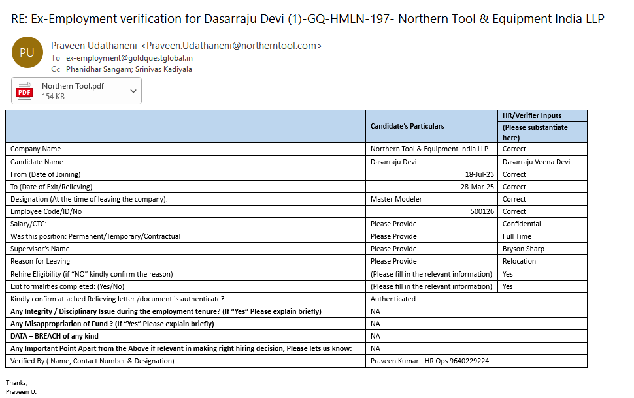Click the Relocation reason for leaving cell
Screen dimensions: 634x398
[519, 261]
